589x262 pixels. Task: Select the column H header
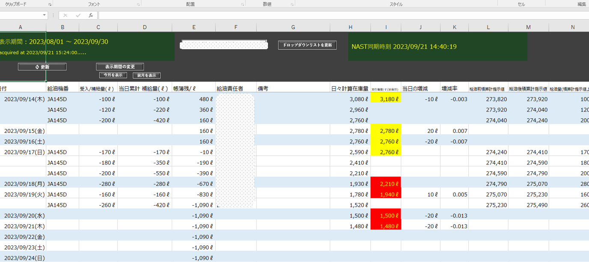[x=350, y=27]
